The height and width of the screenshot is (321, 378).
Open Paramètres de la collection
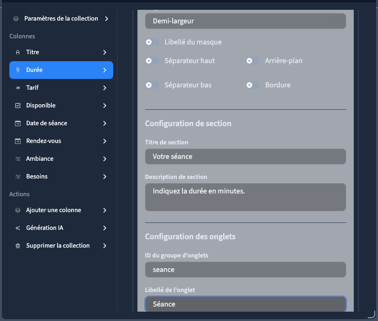point(61,19)
